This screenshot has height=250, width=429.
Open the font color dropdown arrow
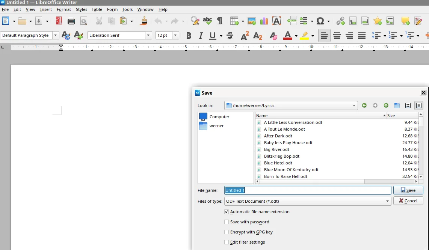[296, 36]
